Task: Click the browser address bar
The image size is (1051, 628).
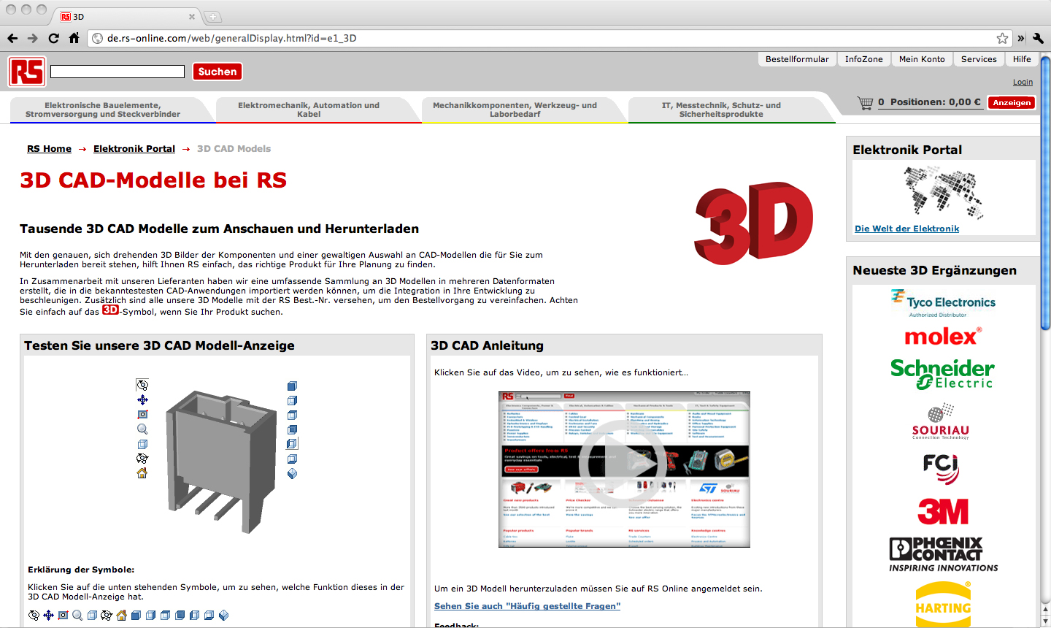Action: pyautogui.click(x=551, y=38)
